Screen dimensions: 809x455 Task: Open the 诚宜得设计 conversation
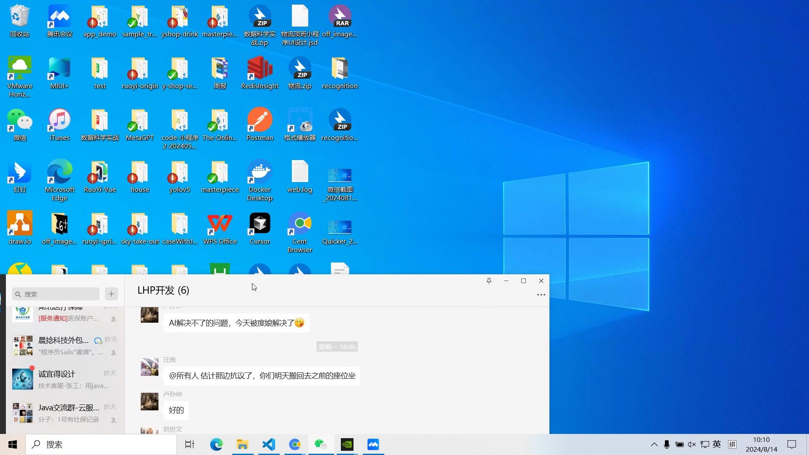65,379
